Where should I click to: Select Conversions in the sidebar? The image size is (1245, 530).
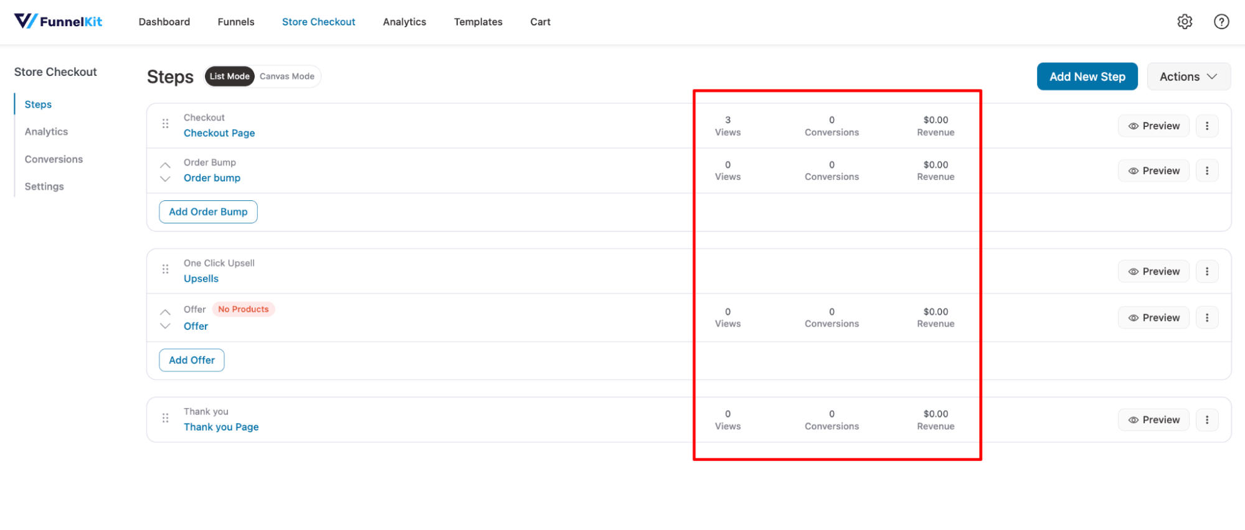pos(54,159)
